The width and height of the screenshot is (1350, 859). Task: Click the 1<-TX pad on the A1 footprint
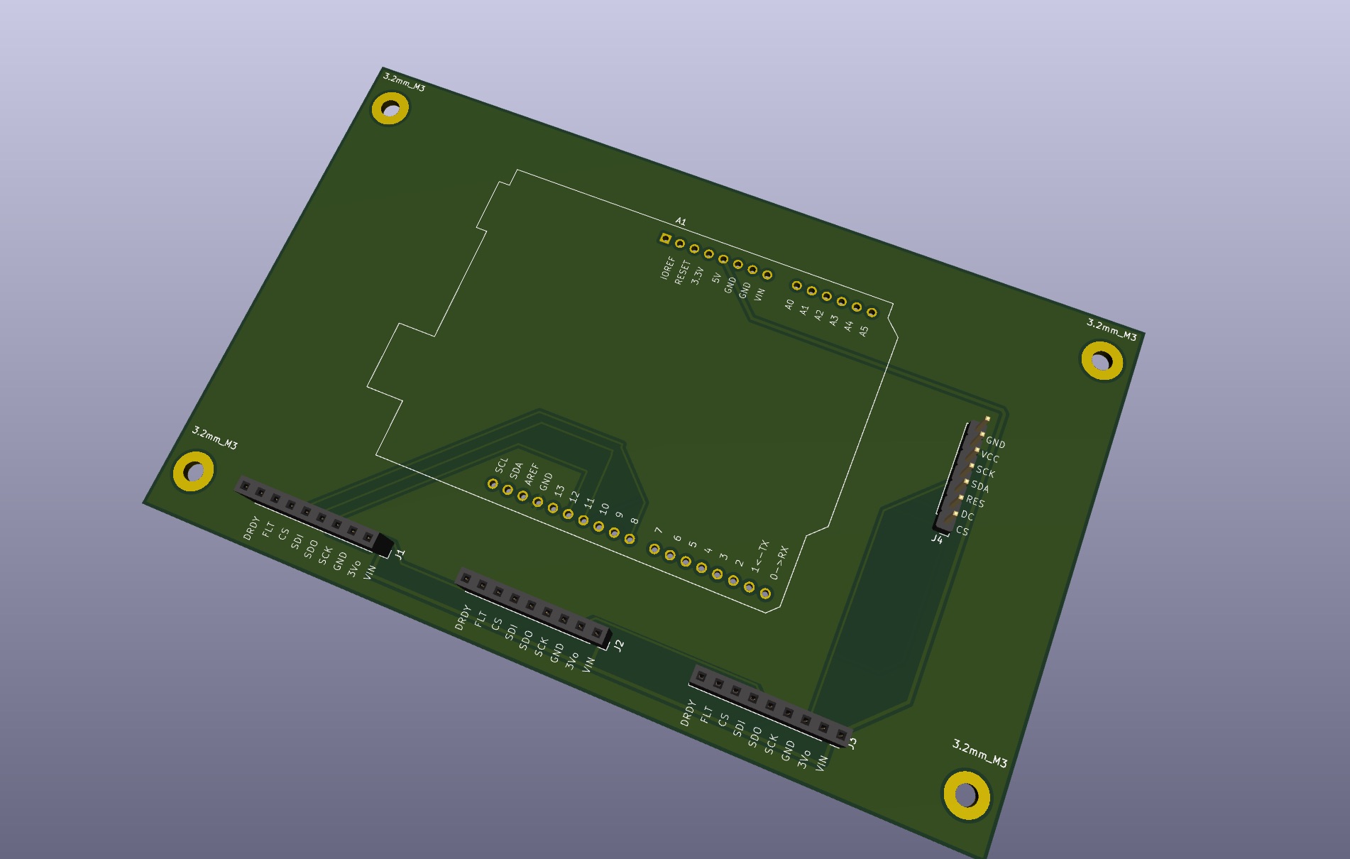point(749,587)
